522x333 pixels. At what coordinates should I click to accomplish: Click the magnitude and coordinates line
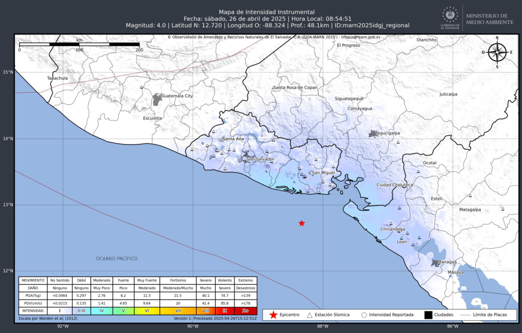point(268,25)
